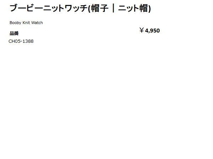Click the 1388 digits in the product code
Image resolution: width=213 pixels, height=159 pixels.
click(28, 41)
